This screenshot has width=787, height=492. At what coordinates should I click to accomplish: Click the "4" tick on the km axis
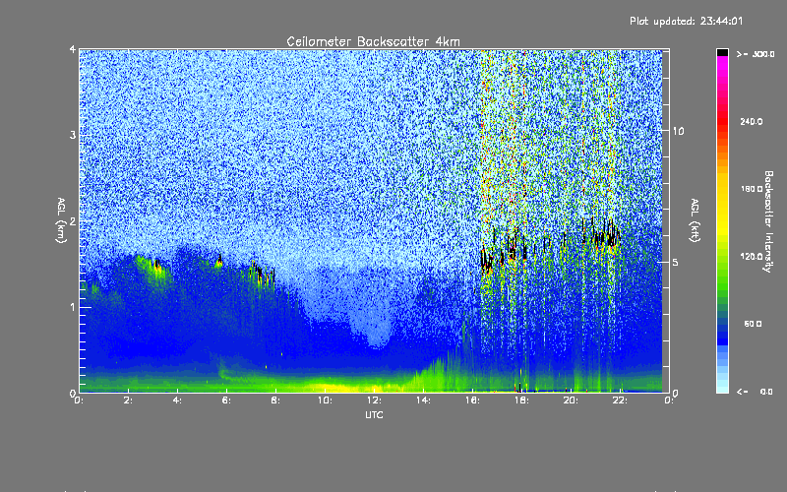tap(73, 49)
